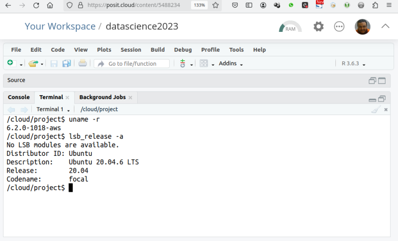This screenshot has height=241, width=398.
Task: Collapse the header with the chevron
Action: coord(385,27)
